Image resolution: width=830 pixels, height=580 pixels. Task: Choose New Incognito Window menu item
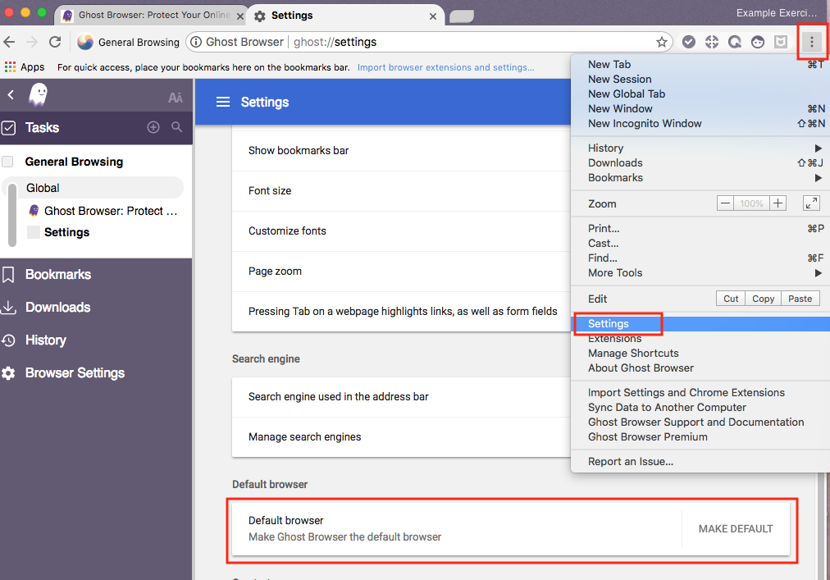tap(700, 124)
